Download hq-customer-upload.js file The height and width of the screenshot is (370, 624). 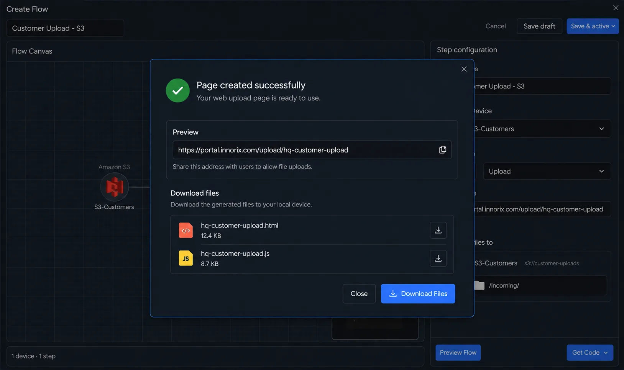pyautogui.click(x=438, y=259)
